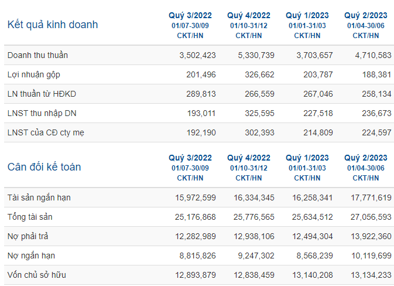Open Quý 3/2022 column in balance sheet
Screen dimensions: 394x286
pyautogui.click(x=190, y=158)
